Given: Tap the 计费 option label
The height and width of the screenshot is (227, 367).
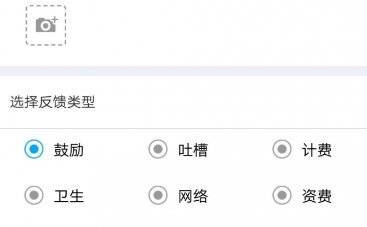Looking at the screenshot, I should [317, 150].
